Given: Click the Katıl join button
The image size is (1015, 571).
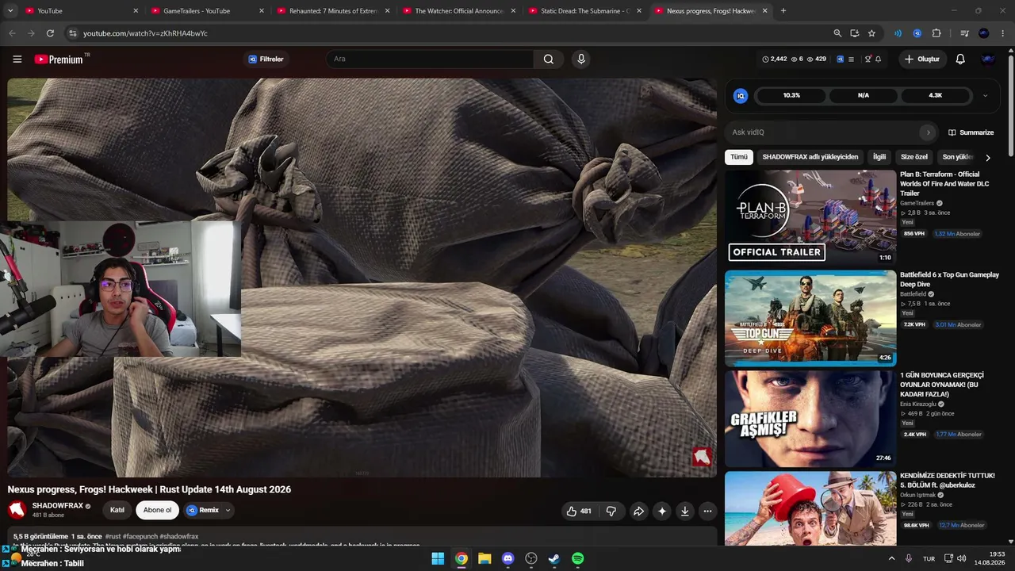Looking at the screenshot, I should point(117,510).
